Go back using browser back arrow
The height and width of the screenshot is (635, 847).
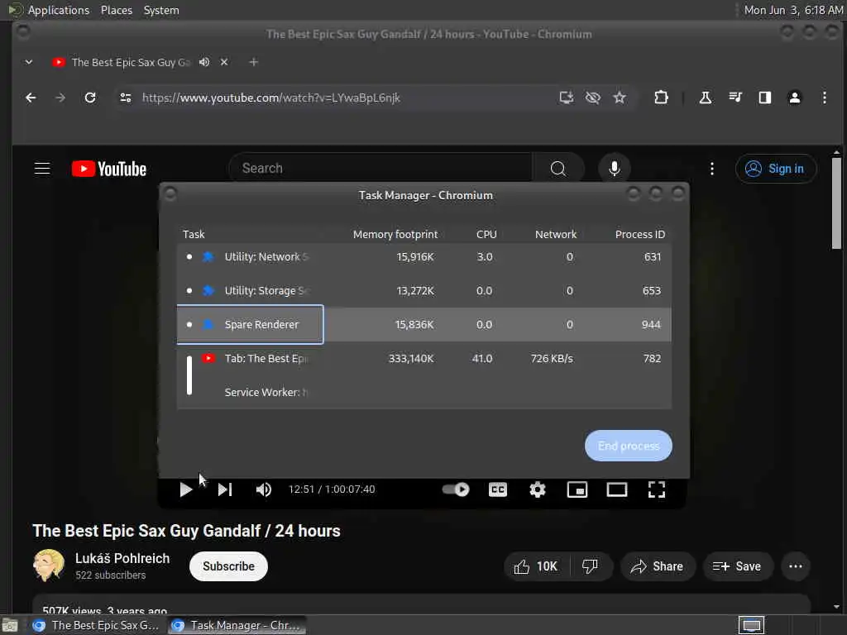coord(31,98)
